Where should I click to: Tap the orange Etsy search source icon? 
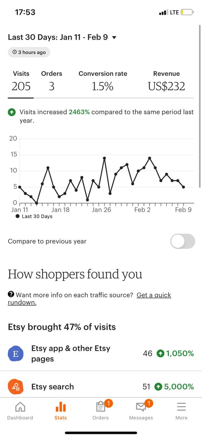point(16,387)
